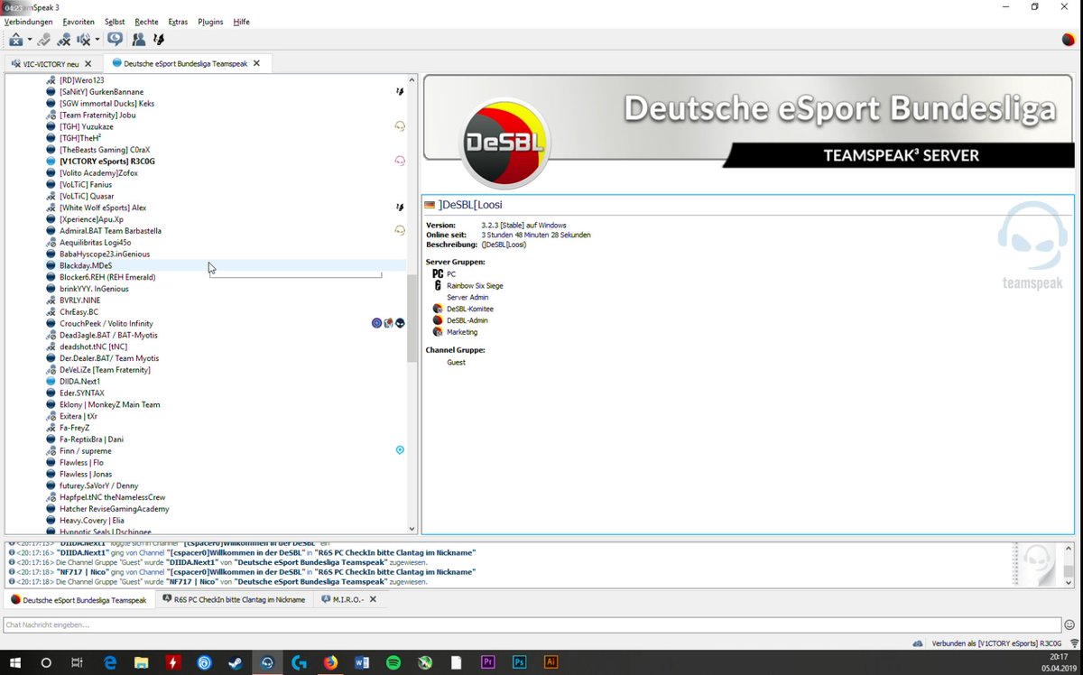Open the Contacts manager toolbar icon
This screenshot has width=1083, height=675.
point(138,40)
